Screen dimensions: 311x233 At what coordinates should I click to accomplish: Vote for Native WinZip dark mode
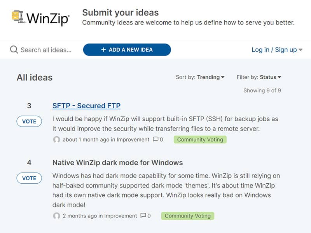pyautogui.click(x=29, y=178)
